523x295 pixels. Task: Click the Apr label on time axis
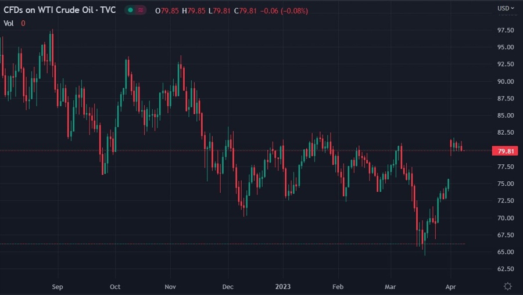pyautogui.click(x=450, y=287)
